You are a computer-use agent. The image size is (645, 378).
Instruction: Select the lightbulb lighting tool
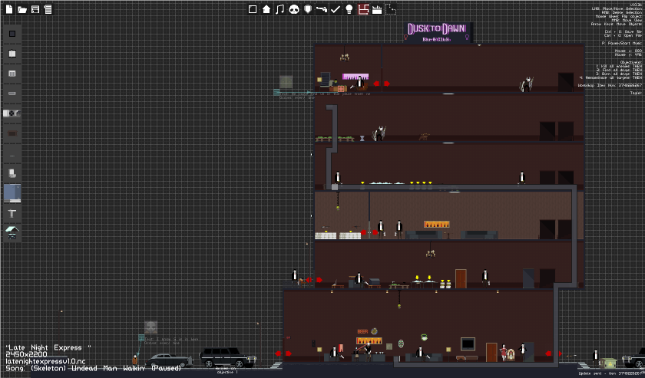[x=349, y=9]
